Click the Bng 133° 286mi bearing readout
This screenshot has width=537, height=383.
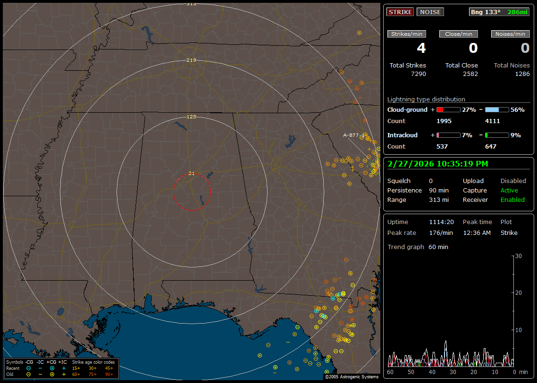coord(499,12)
